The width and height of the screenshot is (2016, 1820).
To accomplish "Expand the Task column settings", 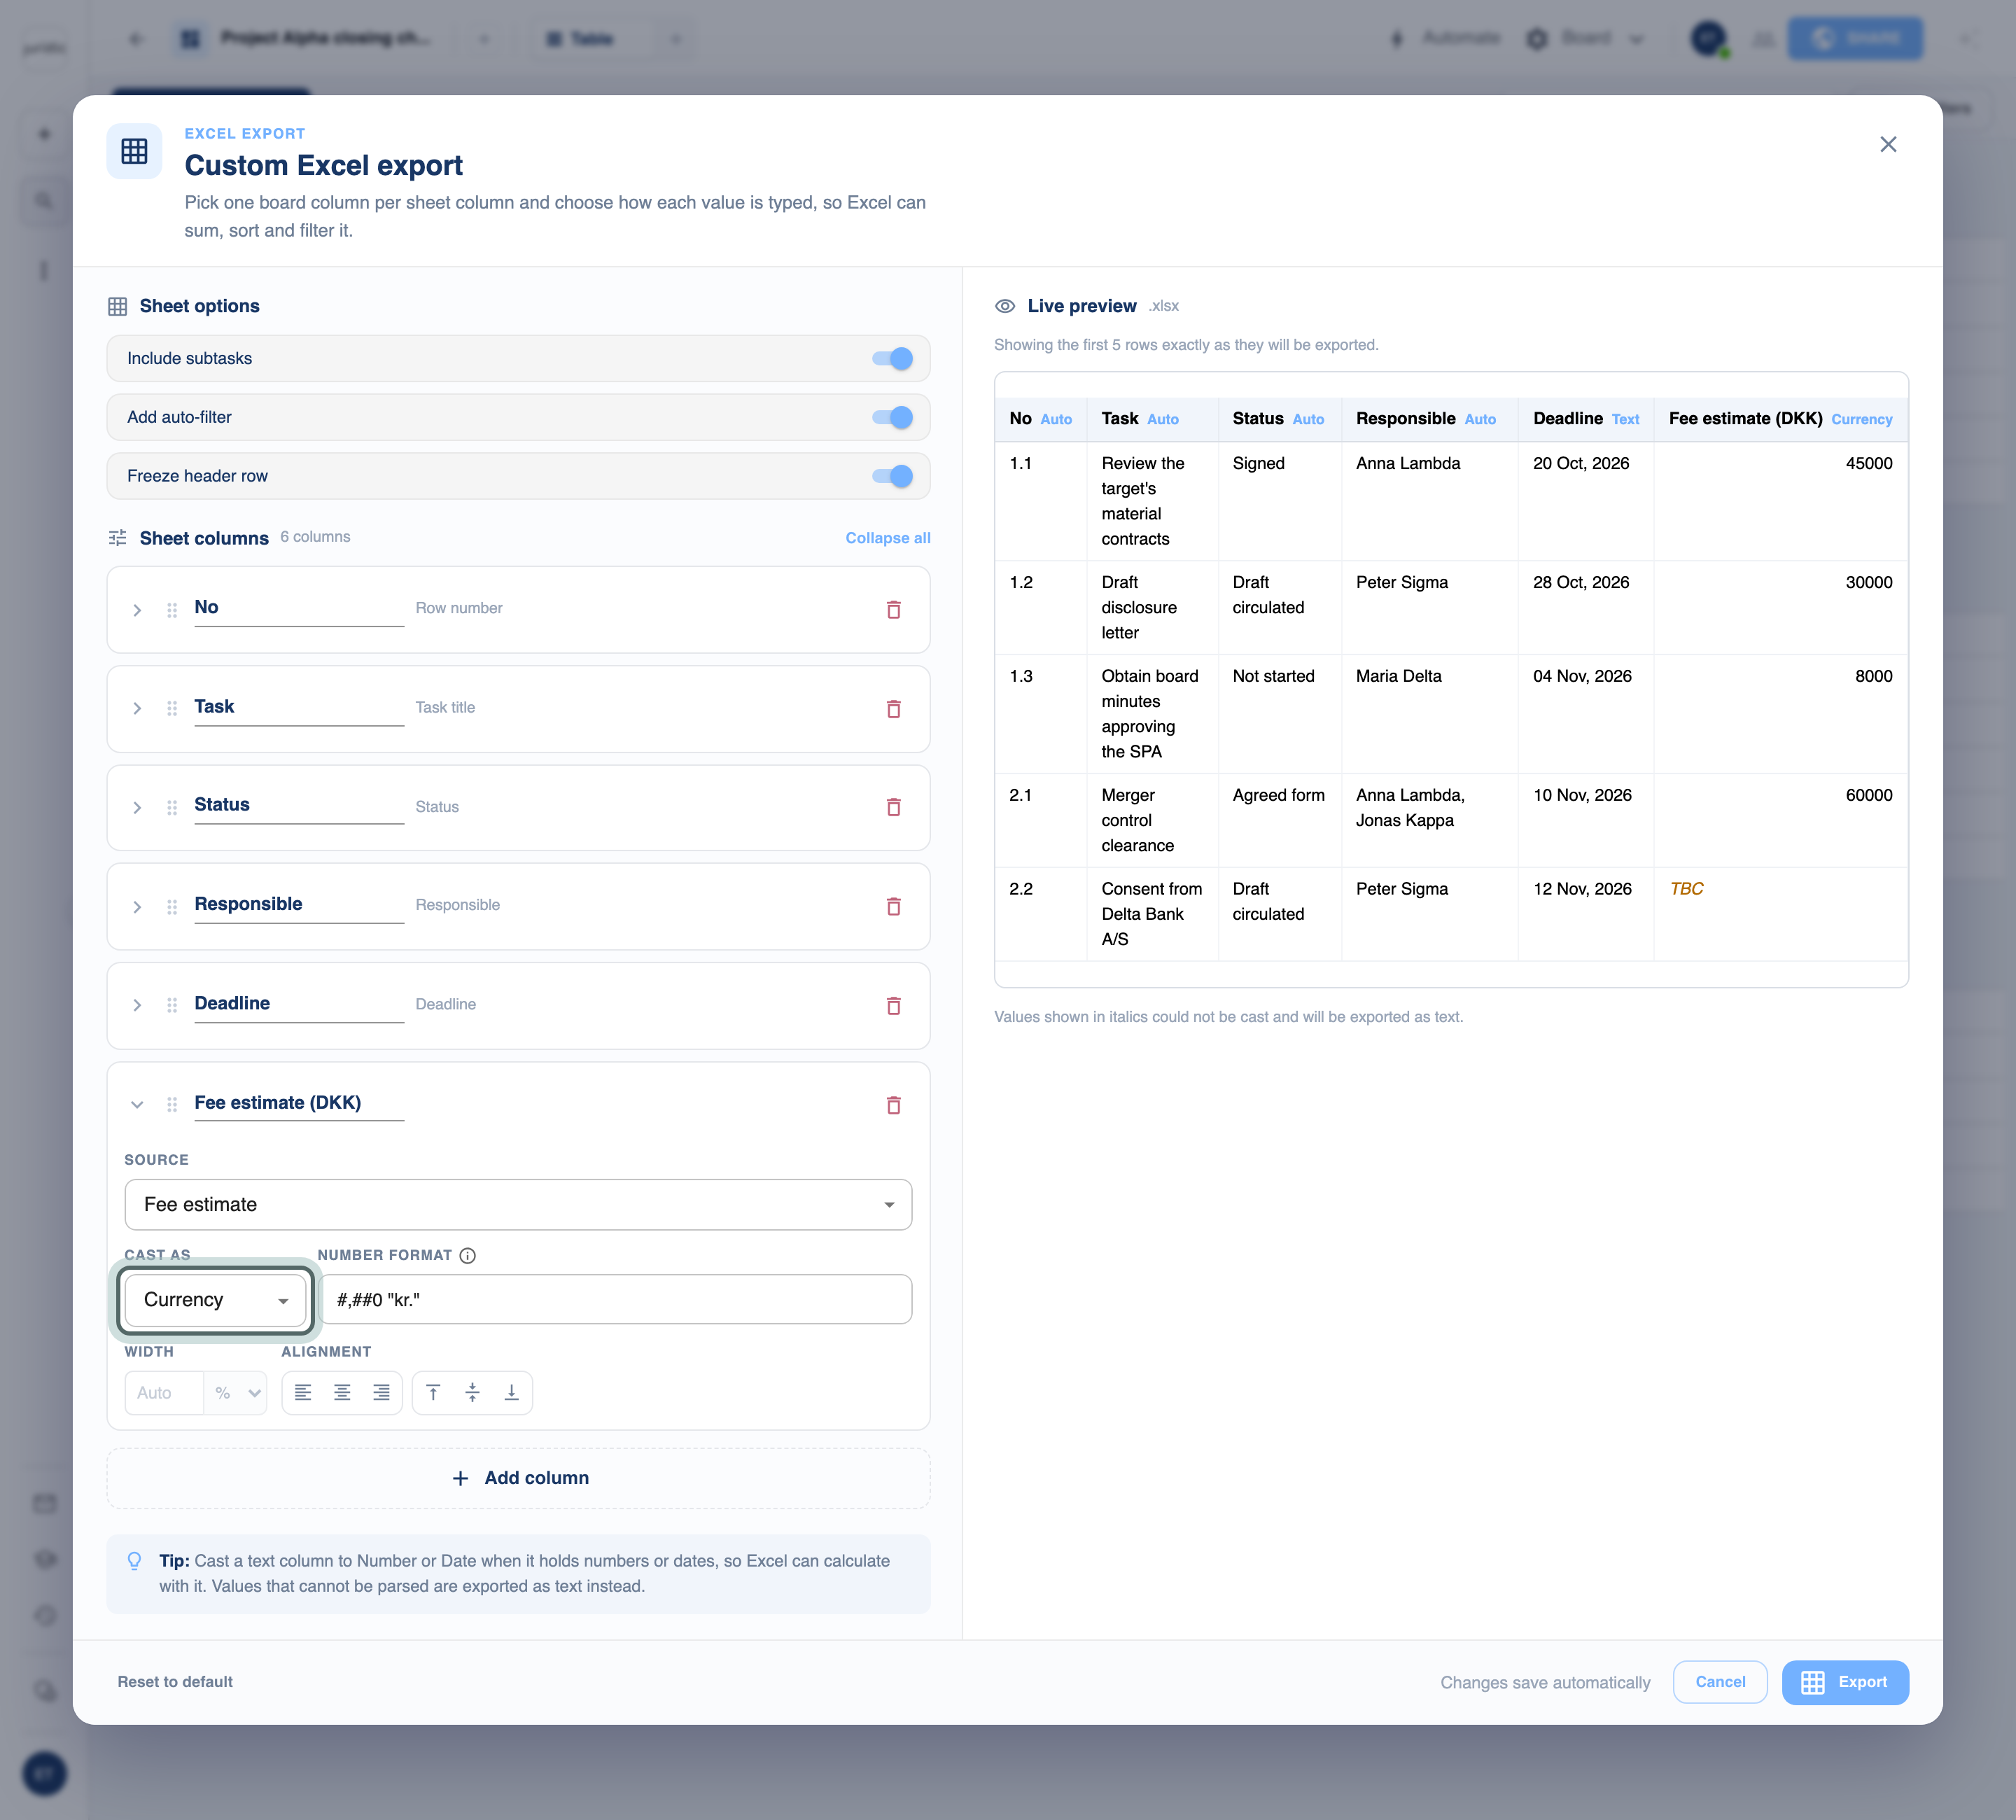I will (x=137, y=708).
